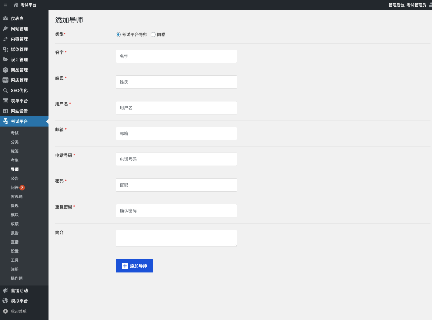The image size is (432, 320).
Task: Click the 媒体管理 media icon
Action: [x=5, y=49]
